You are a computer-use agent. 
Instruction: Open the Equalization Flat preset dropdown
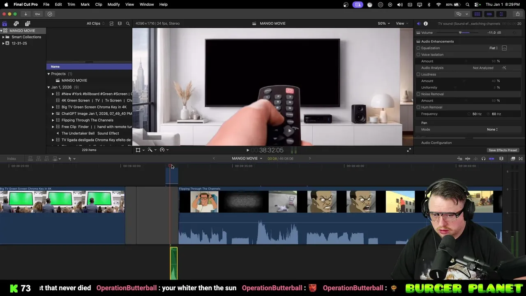click(x=494, y=48)
